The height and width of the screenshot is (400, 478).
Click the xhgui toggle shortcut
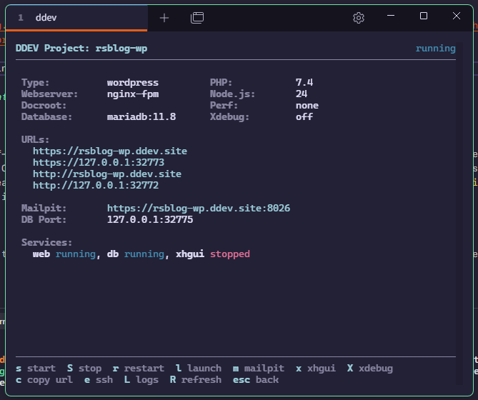pyautogui.click(x=316, y=369)
